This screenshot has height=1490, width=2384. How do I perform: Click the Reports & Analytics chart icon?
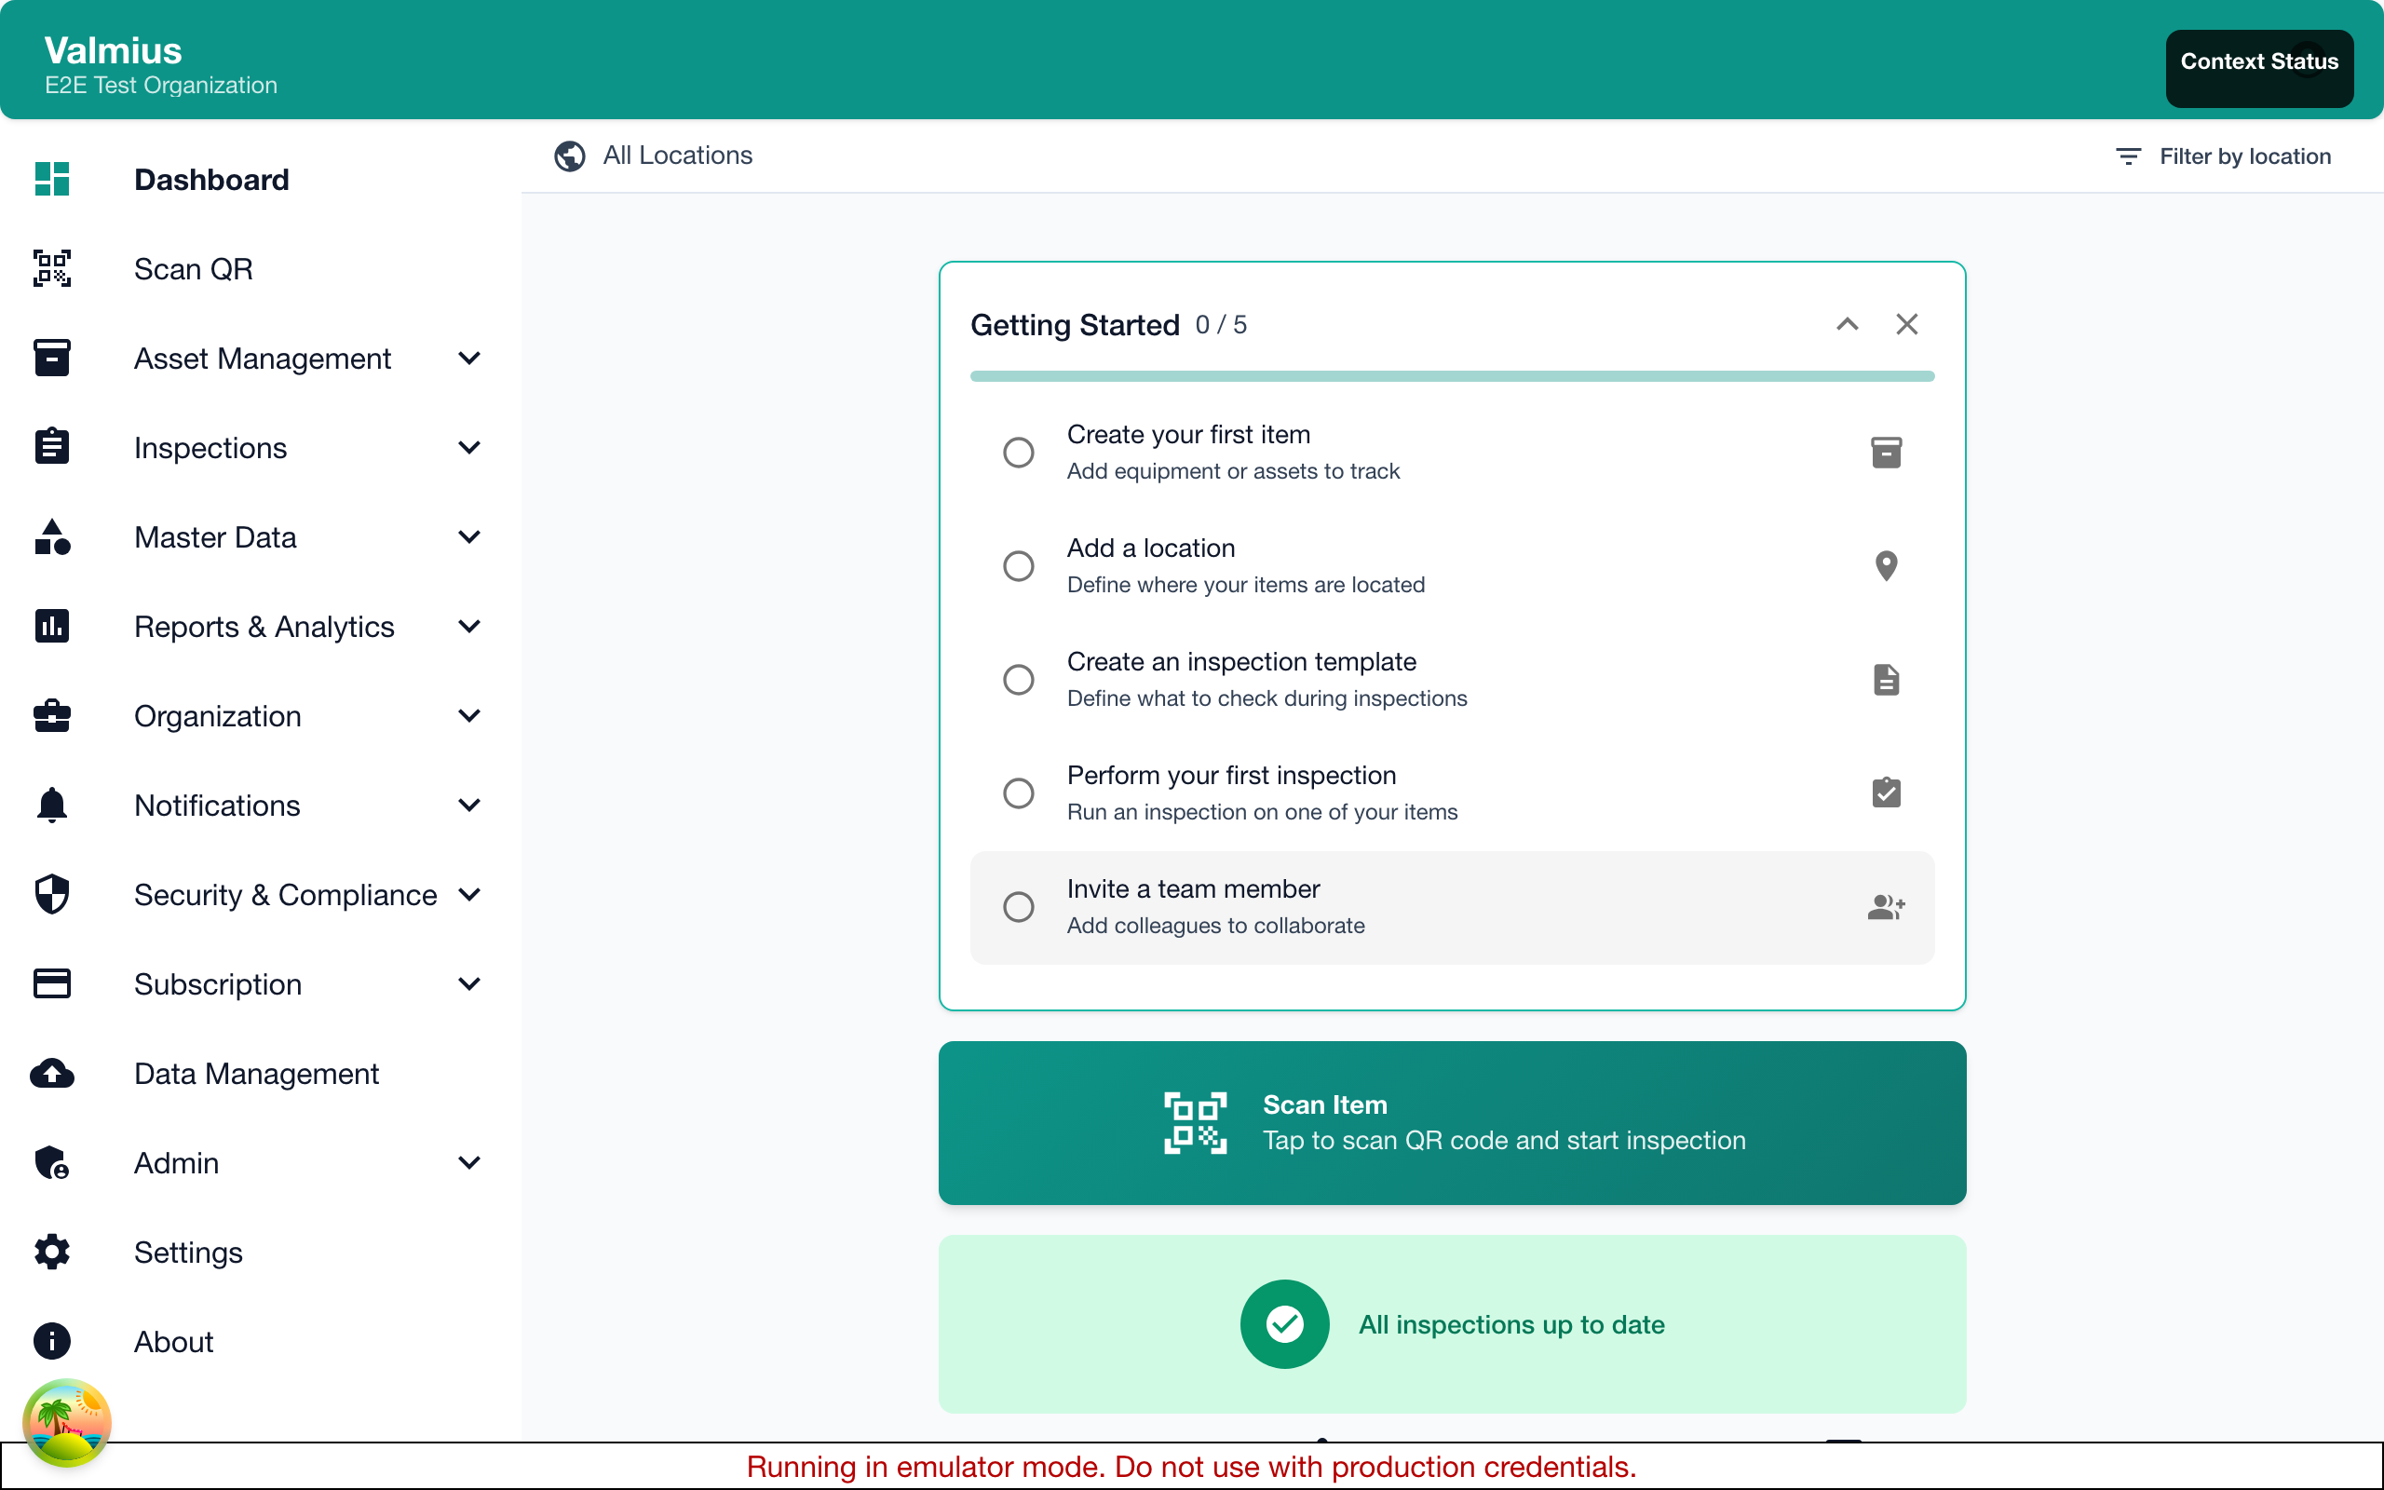coord(51,626)
